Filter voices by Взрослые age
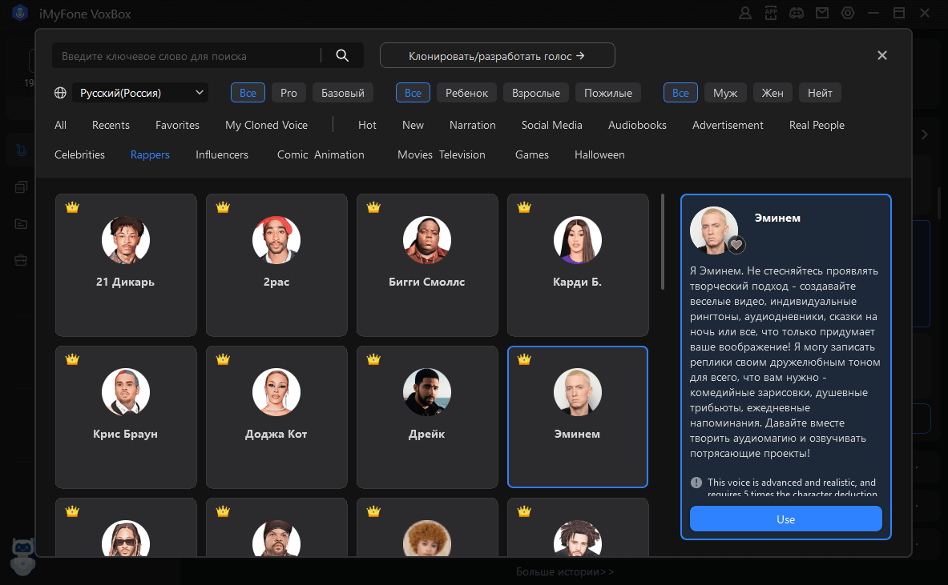 point(536,93)
